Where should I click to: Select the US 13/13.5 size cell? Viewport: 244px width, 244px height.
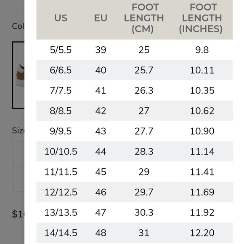click(x=61, y=212)
